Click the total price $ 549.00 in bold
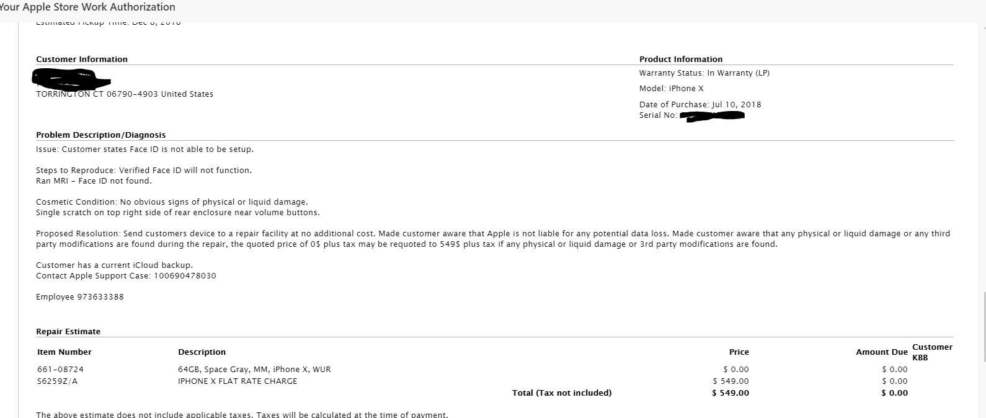This screenshot has width=986, height=418. click(731, 393)
